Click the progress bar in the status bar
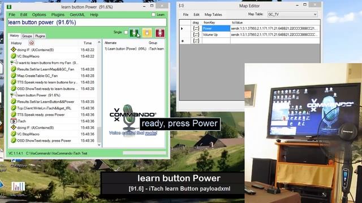Viewport: 362px width, 203px height. point(144,153)
